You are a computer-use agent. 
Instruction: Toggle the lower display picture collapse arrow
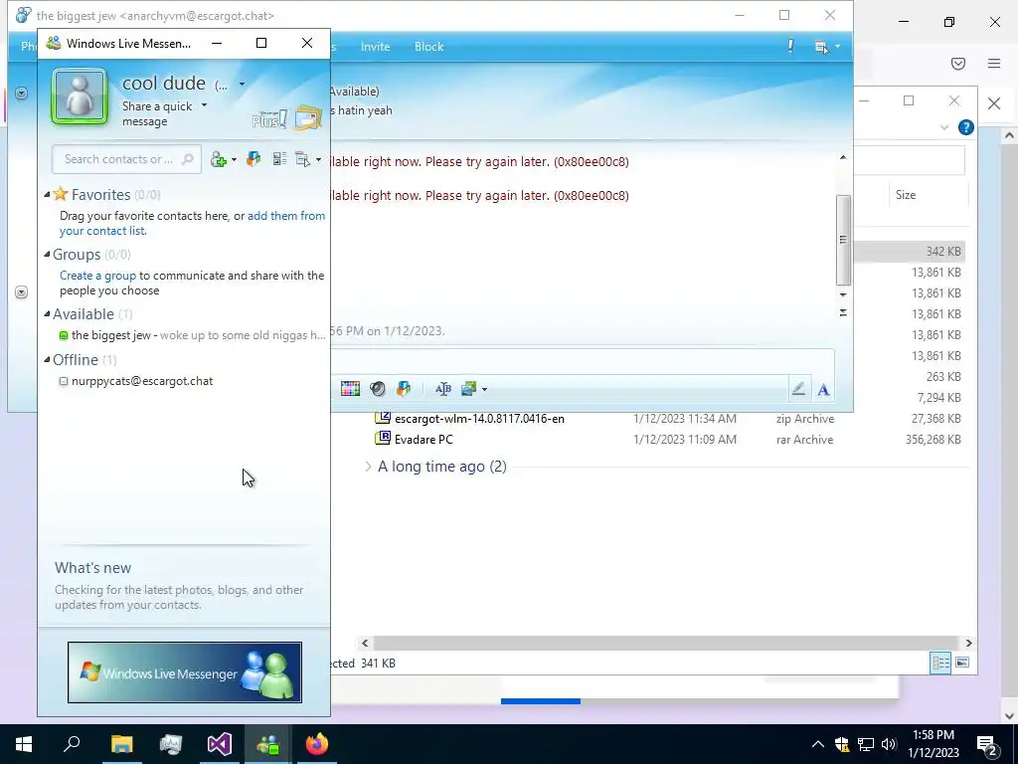tap(21, 292)
